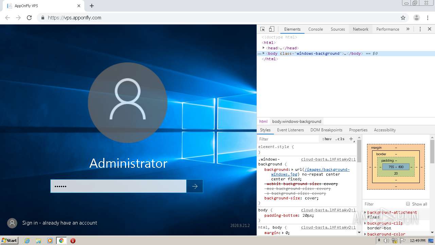This screenshot has width=435, height=245.
Task: Focus the Computed pane Filter field
Action: pos(384,204)
